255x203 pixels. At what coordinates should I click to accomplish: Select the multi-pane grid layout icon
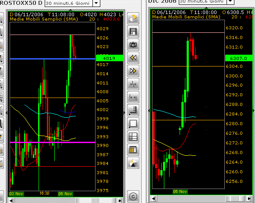pyautogui.click(x=133, y=136)
